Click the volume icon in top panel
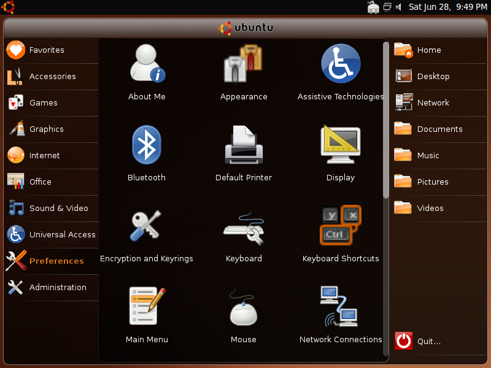491x368 pixels. 398,7
